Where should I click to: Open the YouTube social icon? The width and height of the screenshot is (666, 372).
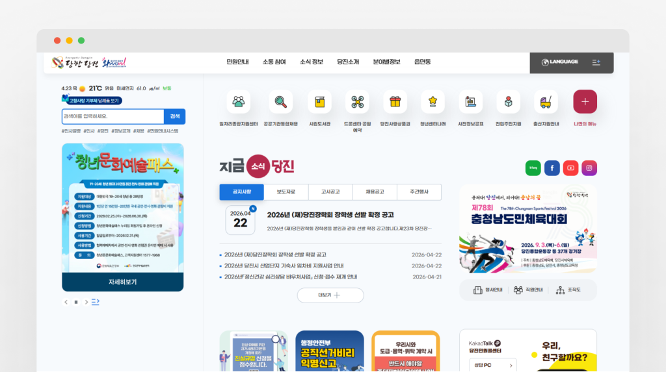[x=570, y=167]
